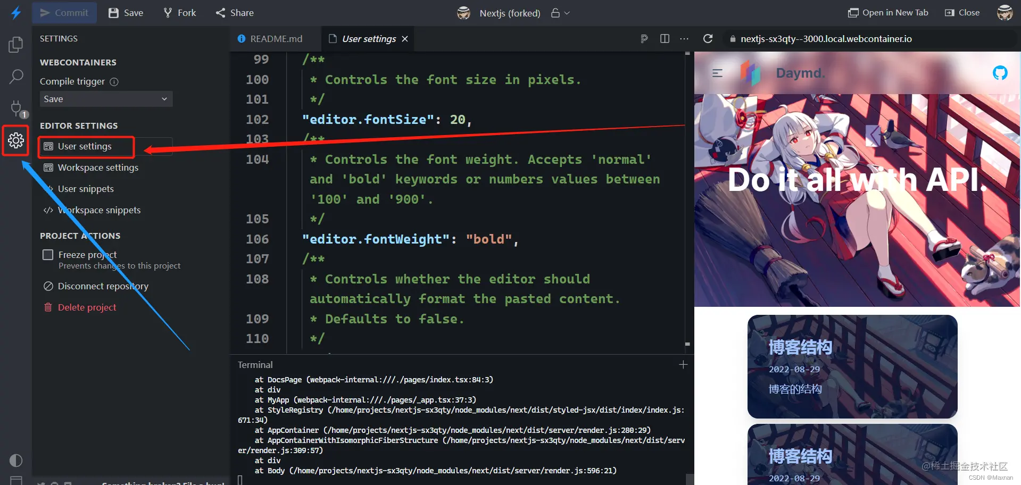Click the EDITOR SETTINGS section header

tap(79, 126)
